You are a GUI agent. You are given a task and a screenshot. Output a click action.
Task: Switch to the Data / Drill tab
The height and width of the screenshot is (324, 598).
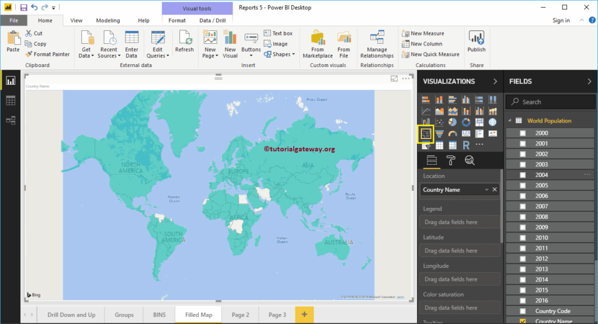click(x=213, y=20)
